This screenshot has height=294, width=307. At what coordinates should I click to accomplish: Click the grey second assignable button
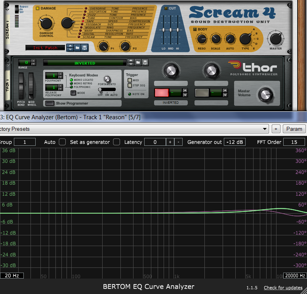[202, 93]
